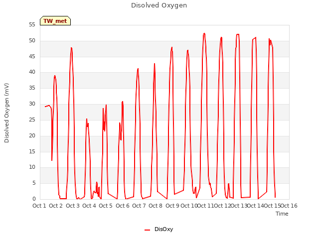Viewport: 319px width, 239px height.
Task: Click the chart title Disolved Oxygen
Action: [x=159, y=5]
